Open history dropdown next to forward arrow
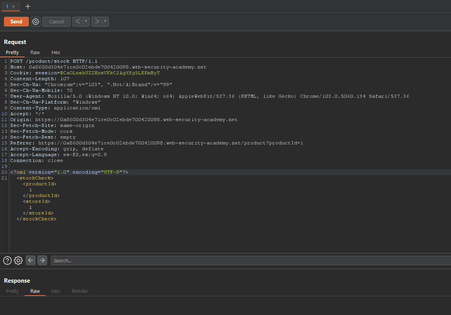 tap(105, 21)
